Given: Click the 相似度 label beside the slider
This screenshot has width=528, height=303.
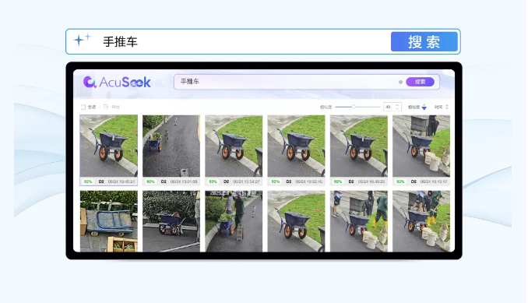Looking at the screenshot, I should (x=326, y=107).
